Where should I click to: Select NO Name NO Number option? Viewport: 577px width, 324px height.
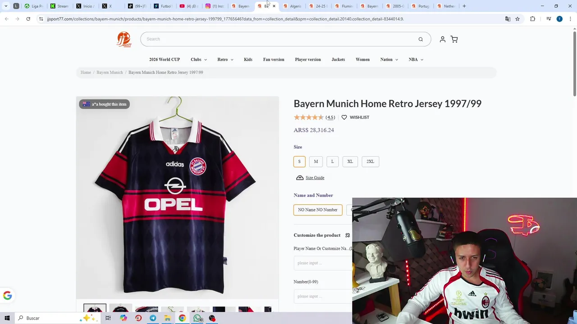(318, 210)
